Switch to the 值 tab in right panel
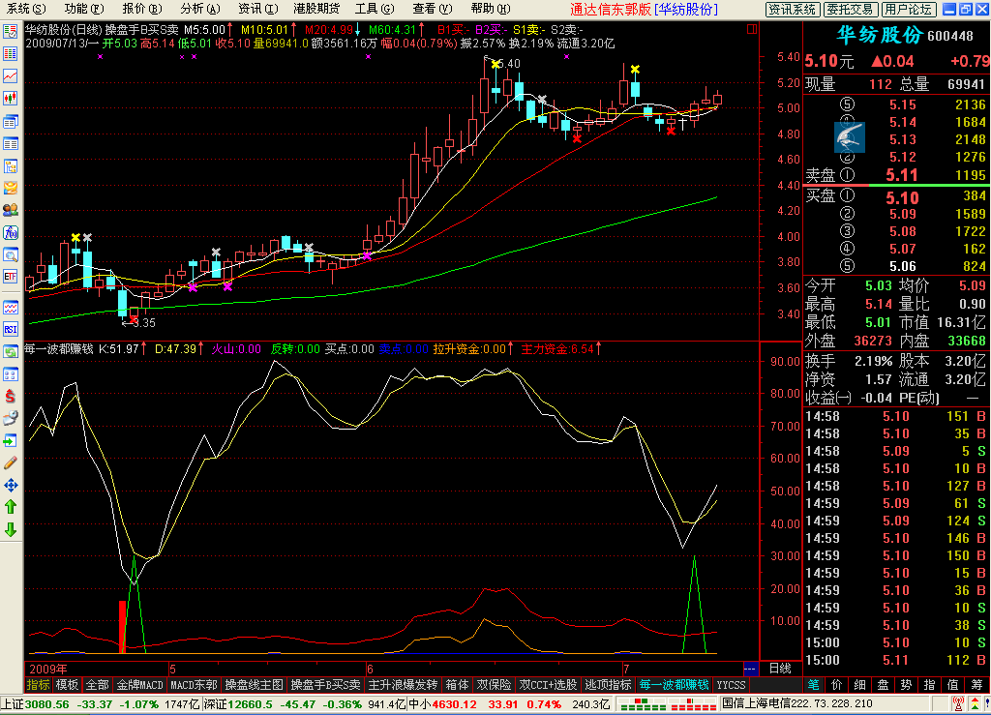 point(953,685)
